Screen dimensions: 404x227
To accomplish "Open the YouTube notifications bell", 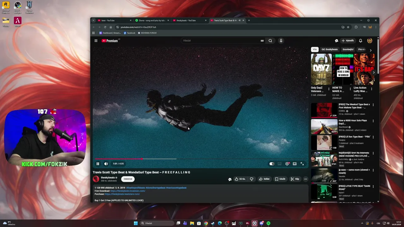I will point(360,41).
